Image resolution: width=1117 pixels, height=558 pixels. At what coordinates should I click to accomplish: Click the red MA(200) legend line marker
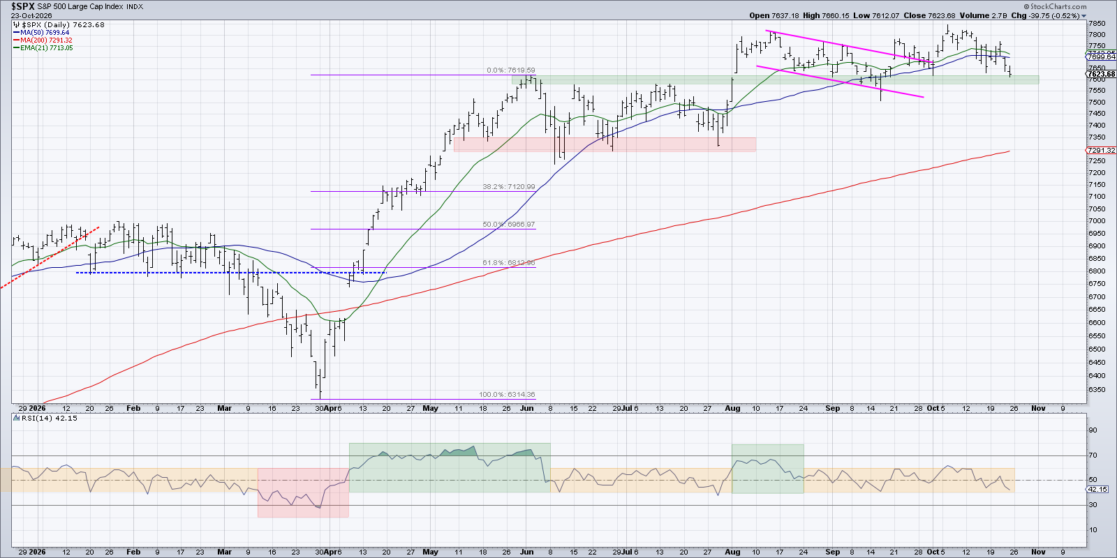pos(16,40)
